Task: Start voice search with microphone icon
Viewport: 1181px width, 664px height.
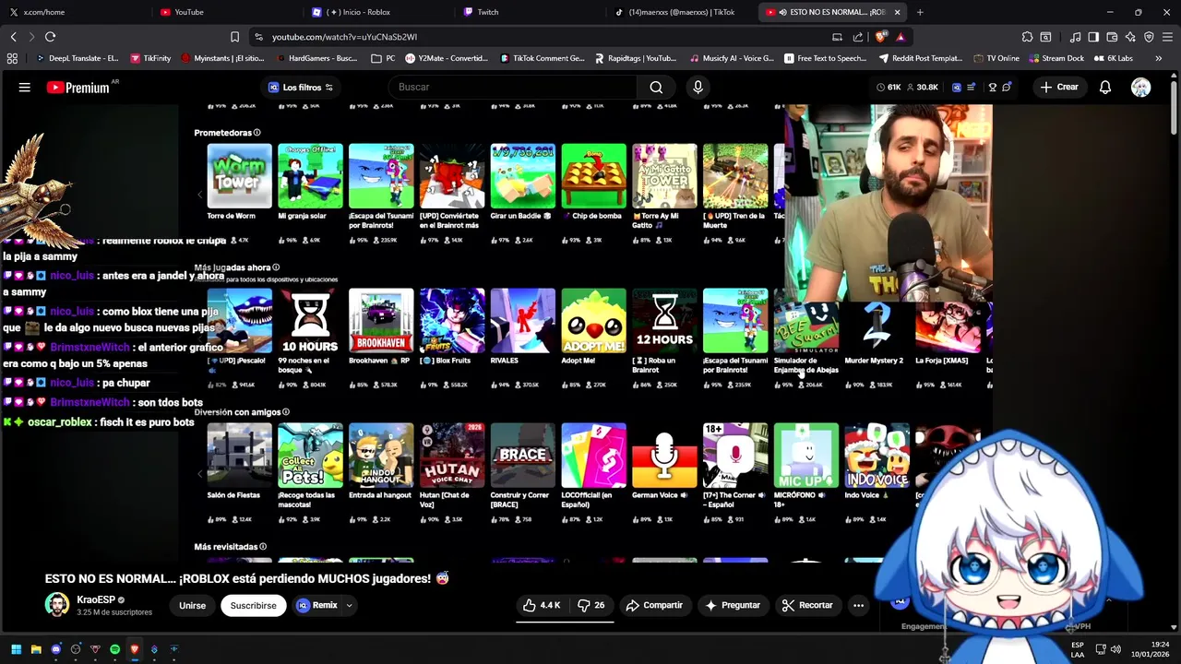Action: pyautogui.click(x=698, y=88)
